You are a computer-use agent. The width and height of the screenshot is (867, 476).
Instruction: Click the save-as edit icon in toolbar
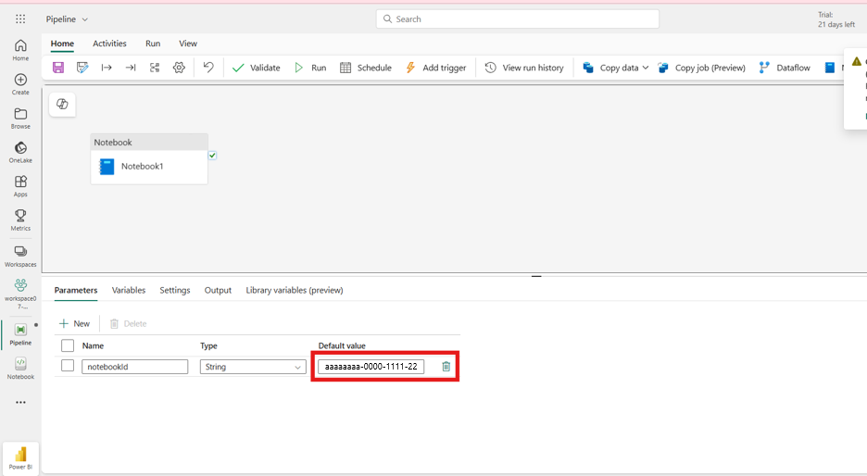point(82,68)
